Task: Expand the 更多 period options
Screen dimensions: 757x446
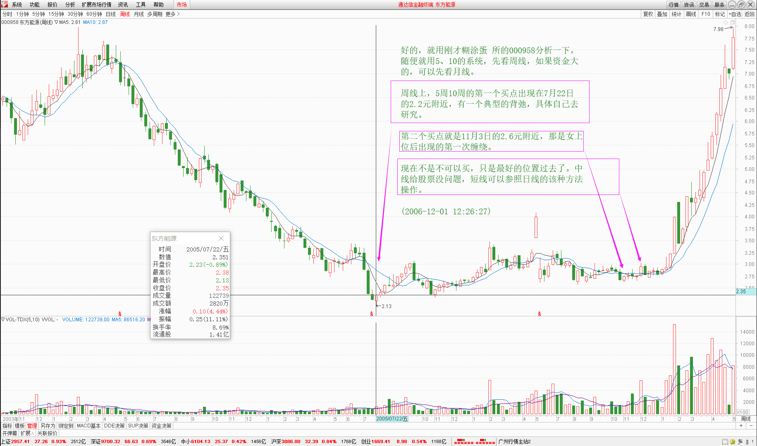Action: (x=172, y=14)
